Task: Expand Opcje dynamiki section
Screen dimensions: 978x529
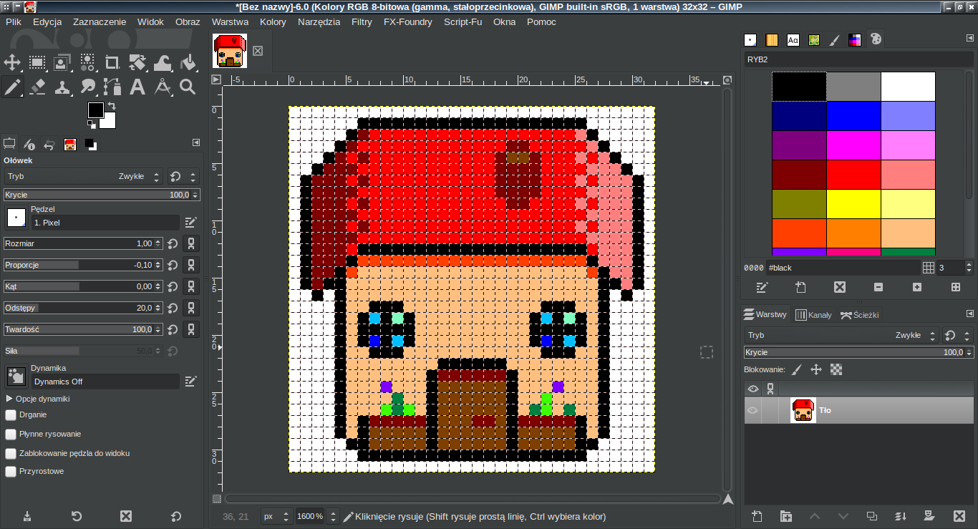Action: (9, 399)
